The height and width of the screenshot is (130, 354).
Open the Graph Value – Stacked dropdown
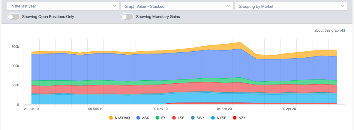point(177,6)
